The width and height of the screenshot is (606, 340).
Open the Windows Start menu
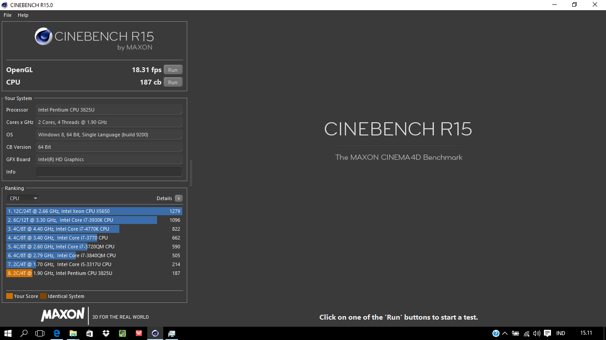click(8, 333)
